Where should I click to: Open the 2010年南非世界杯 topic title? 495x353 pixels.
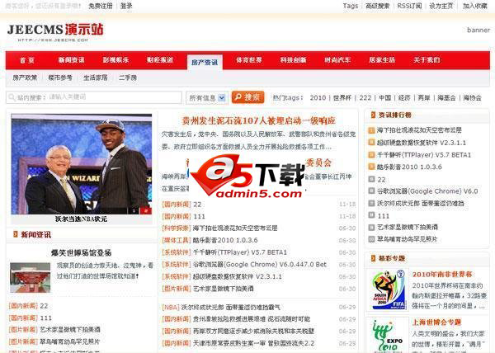tap(442, 274)
